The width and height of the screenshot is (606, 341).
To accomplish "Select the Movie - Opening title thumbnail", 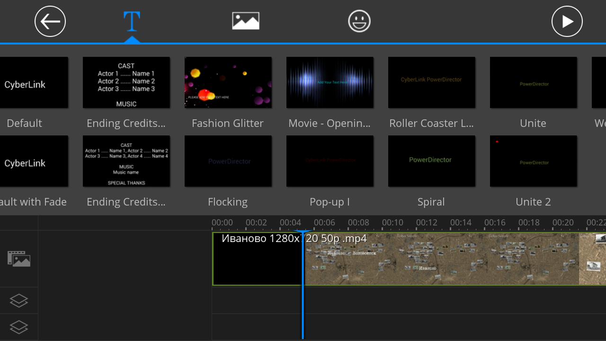I will click(x=330, y=83).
